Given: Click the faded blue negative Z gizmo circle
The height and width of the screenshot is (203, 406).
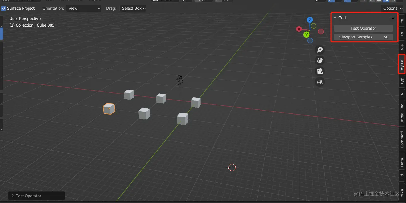Looking at the screenshot, I should point(310,41).
